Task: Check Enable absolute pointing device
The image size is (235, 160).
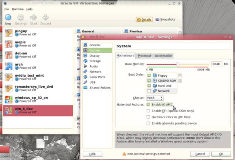Action: click(148, 123)
